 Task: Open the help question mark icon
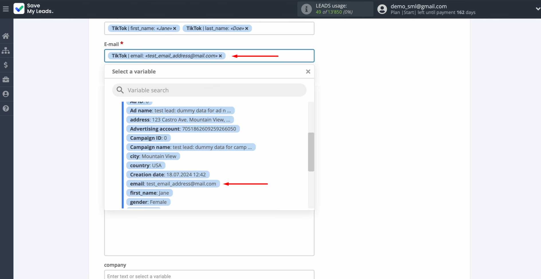(6, 109)
